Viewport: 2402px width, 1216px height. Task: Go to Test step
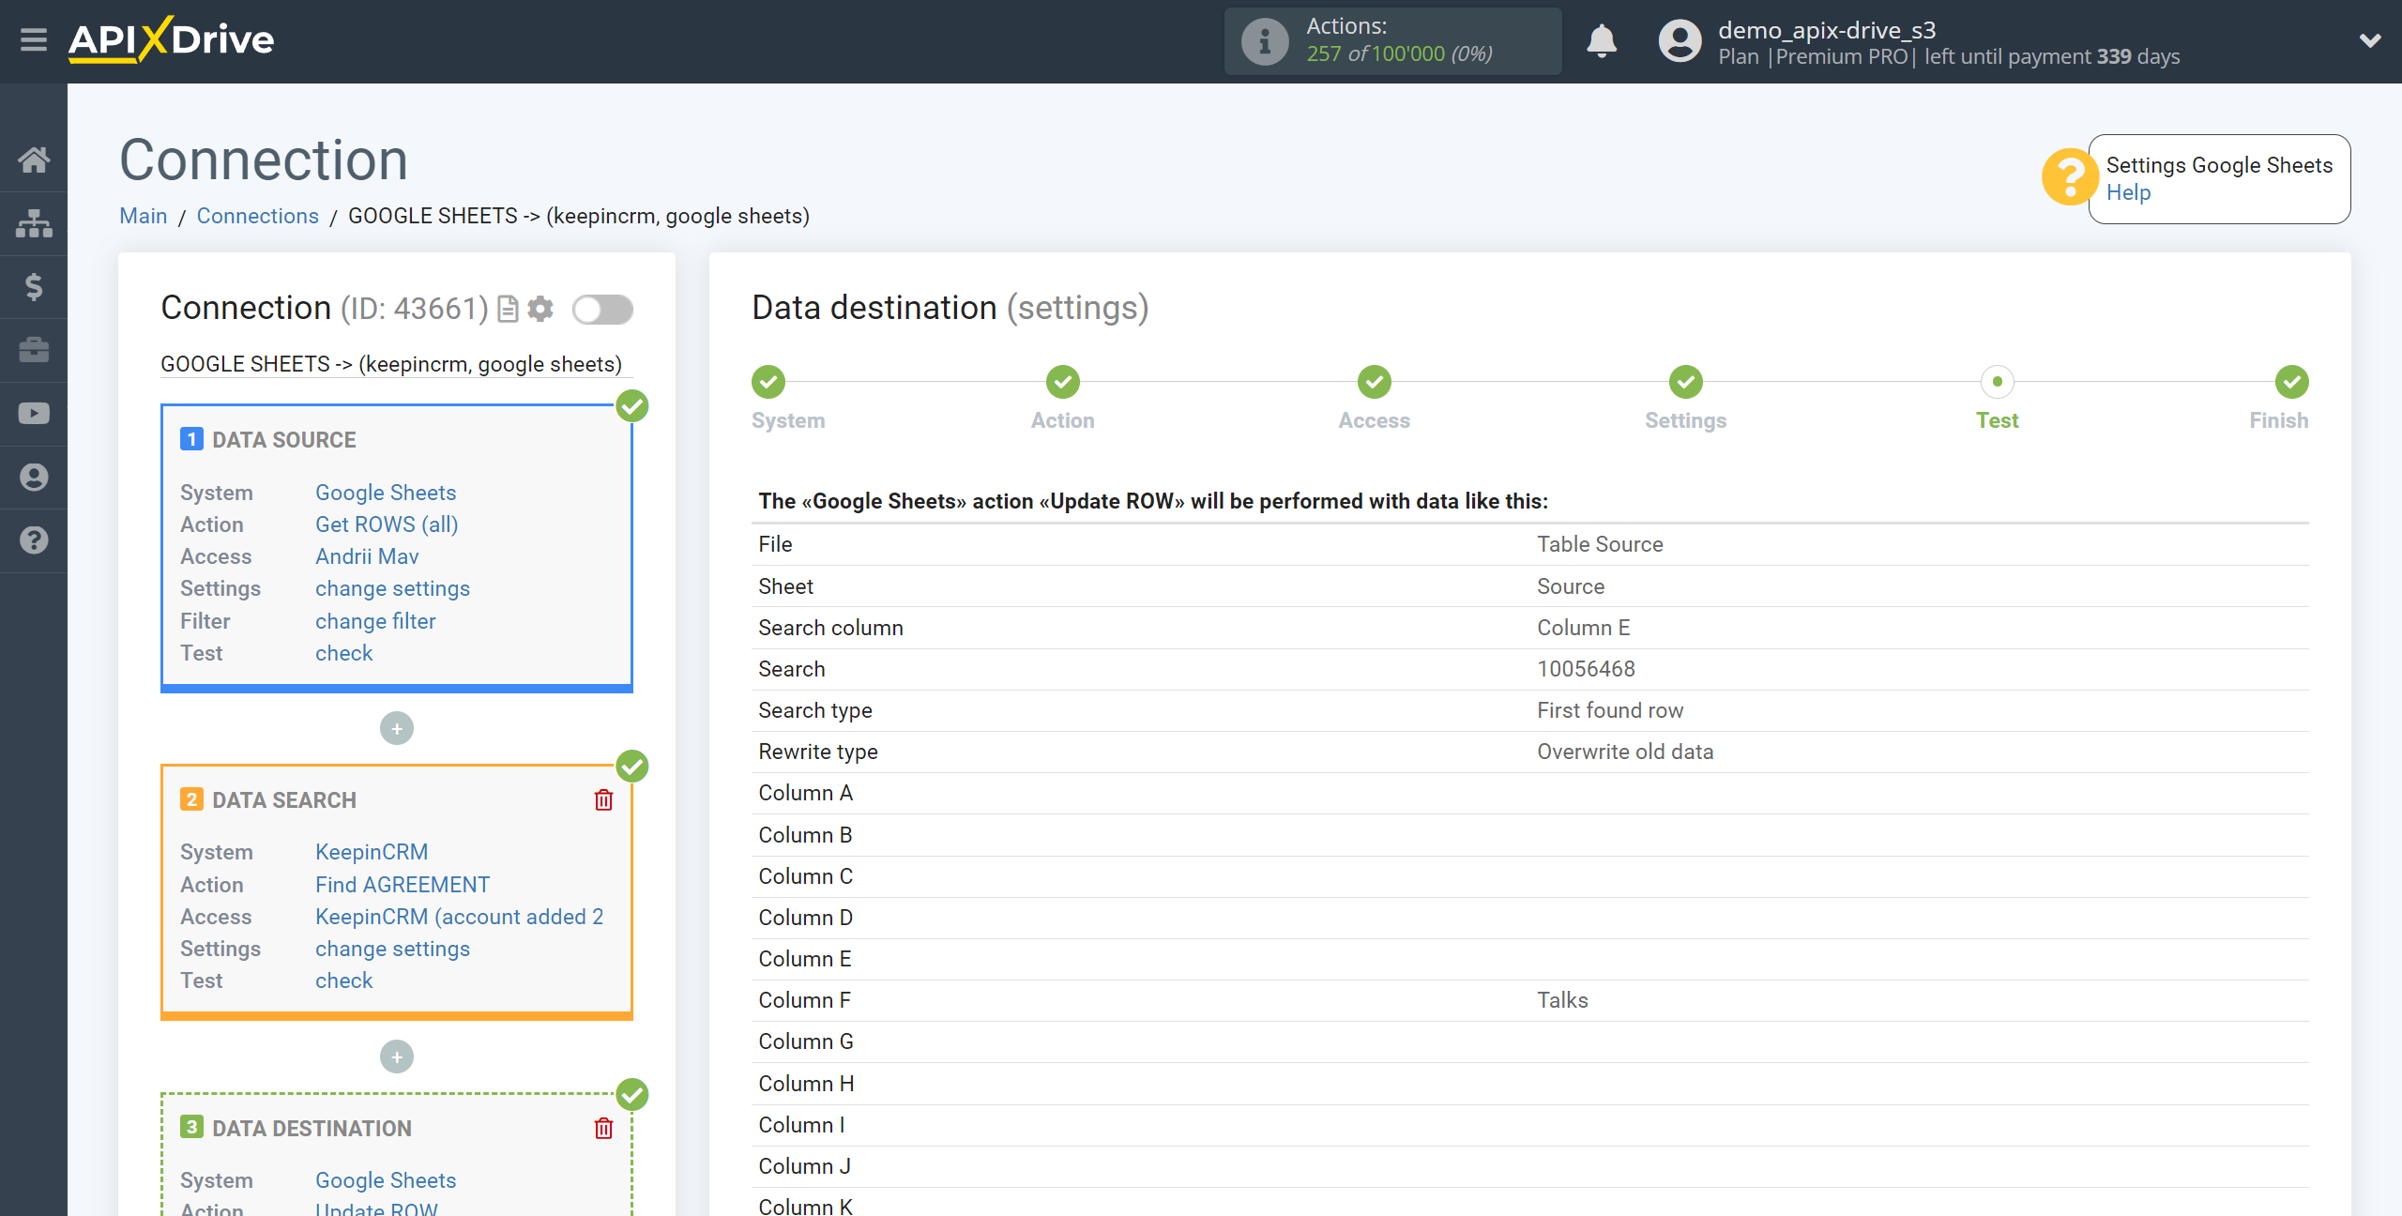click(1998, 382)
